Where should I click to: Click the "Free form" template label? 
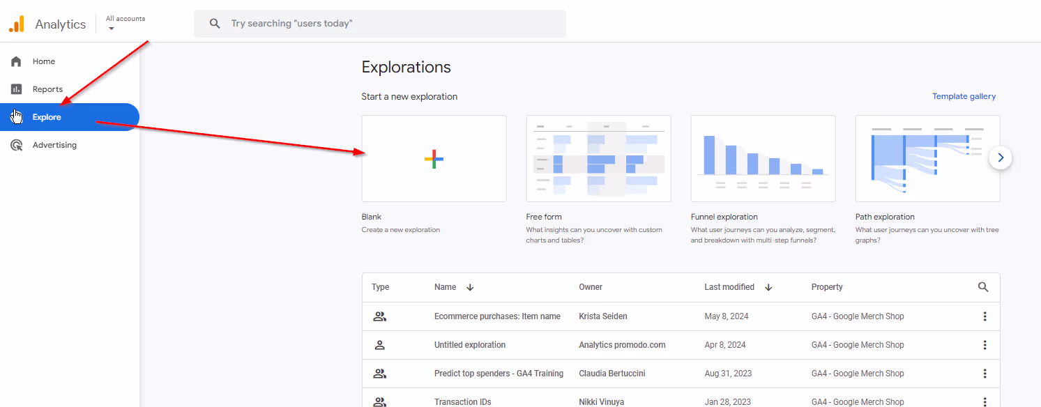544,217
